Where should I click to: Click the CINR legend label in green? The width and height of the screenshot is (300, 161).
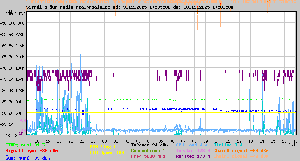[x=25, y=145]
